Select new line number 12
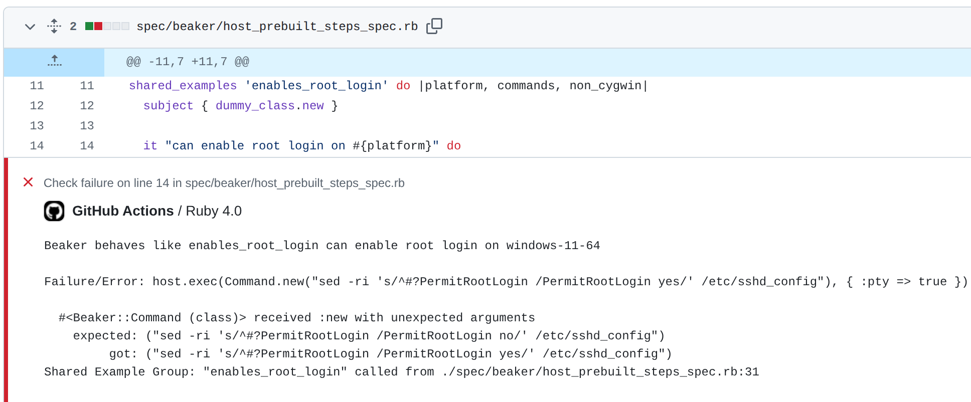Screen dimensions: 971x402 click(x=87, y=106)
